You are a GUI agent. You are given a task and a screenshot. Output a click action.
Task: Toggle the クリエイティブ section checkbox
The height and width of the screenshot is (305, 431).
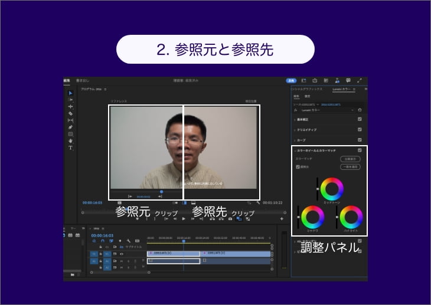point(360,130)
